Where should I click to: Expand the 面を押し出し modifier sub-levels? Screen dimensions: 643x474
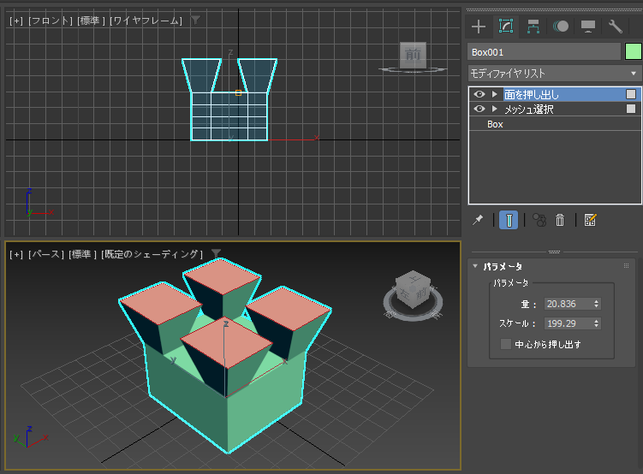point(494,94)
